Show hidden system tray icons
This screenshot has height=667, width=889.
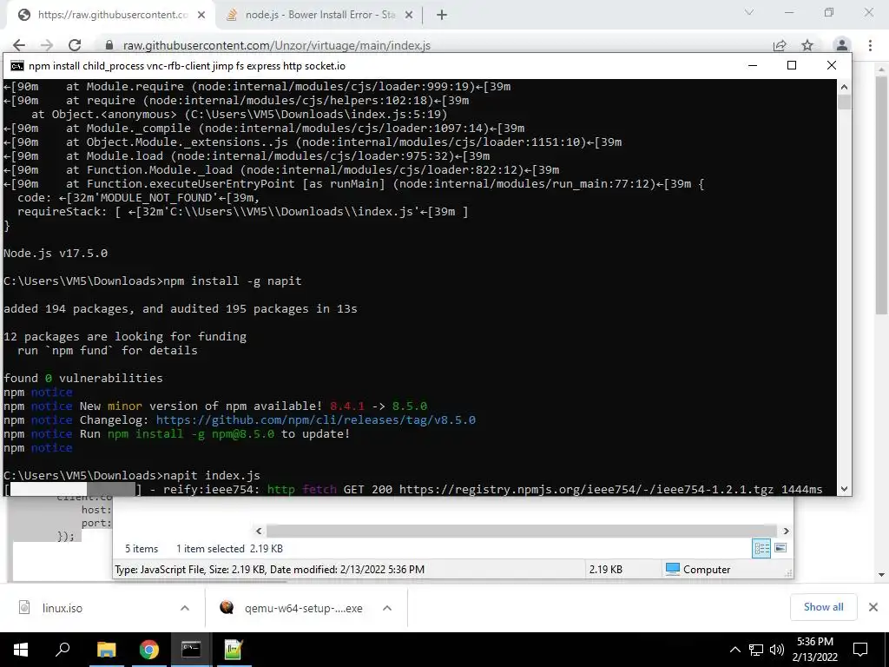click(x=734, y=650)
